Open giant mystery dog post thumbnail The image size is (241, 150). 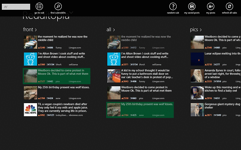pos(197,109)
